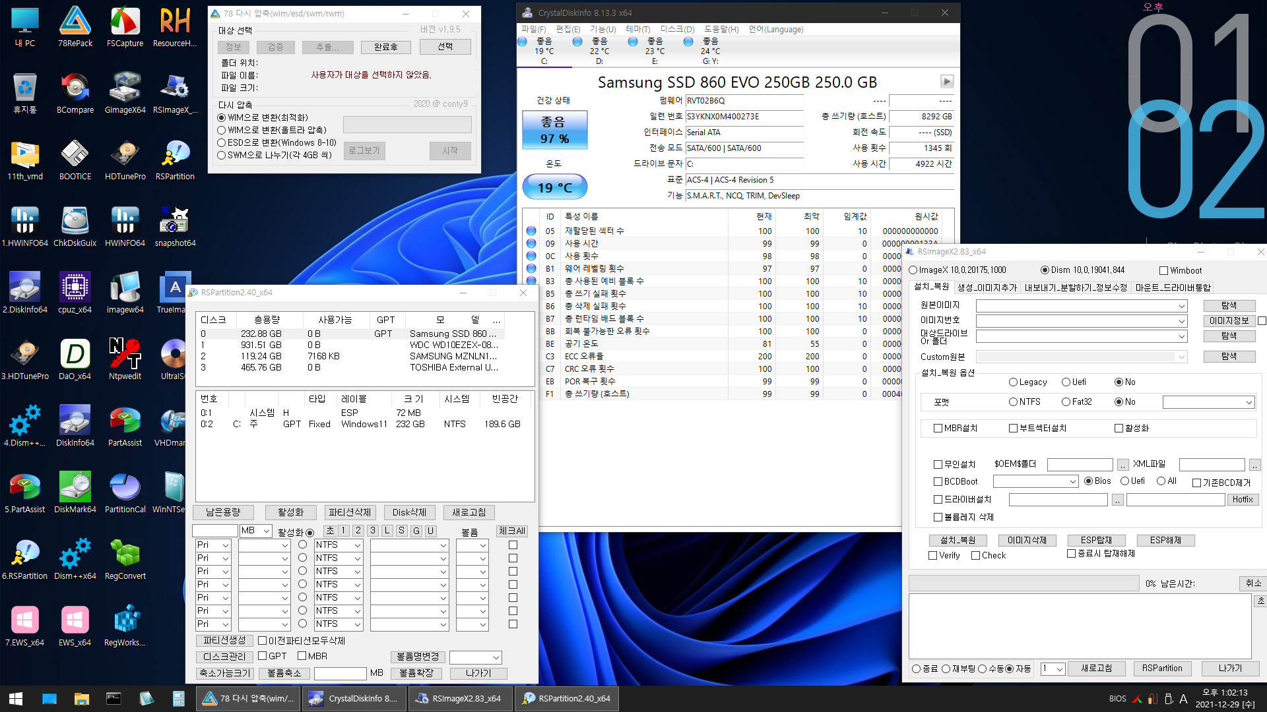Open the RegConvert desktop icon
1267x712 pixels.
click(125, 559)
